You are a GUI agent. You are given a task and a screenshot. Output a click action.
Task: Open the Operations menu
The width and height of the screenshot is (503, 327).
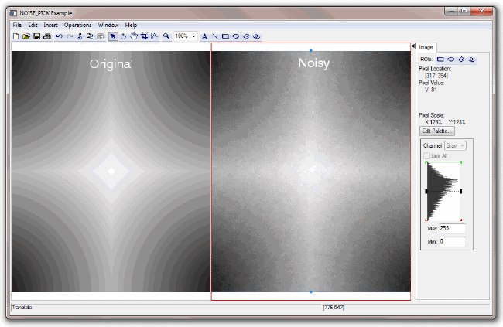77,25
